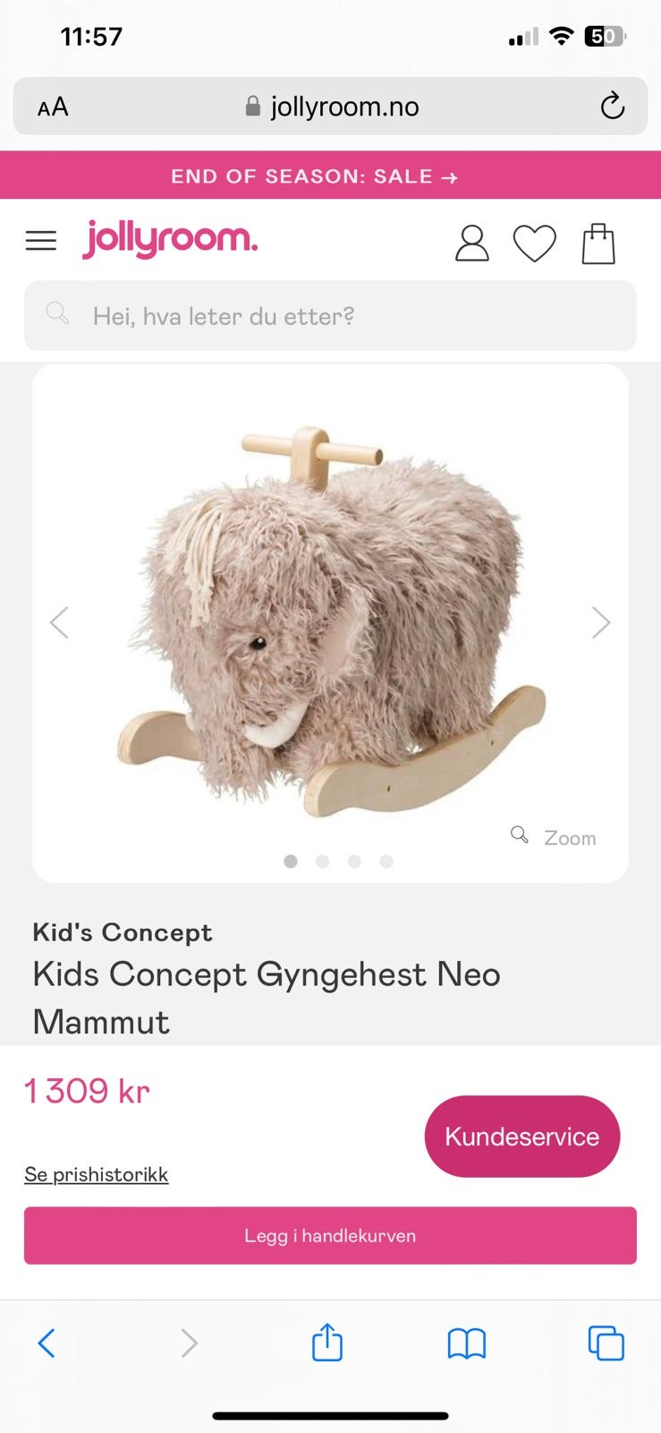Image resolution: width=661 pixels, height=1433 pixels.
Task: Open the user account icon
Action: 471,243
